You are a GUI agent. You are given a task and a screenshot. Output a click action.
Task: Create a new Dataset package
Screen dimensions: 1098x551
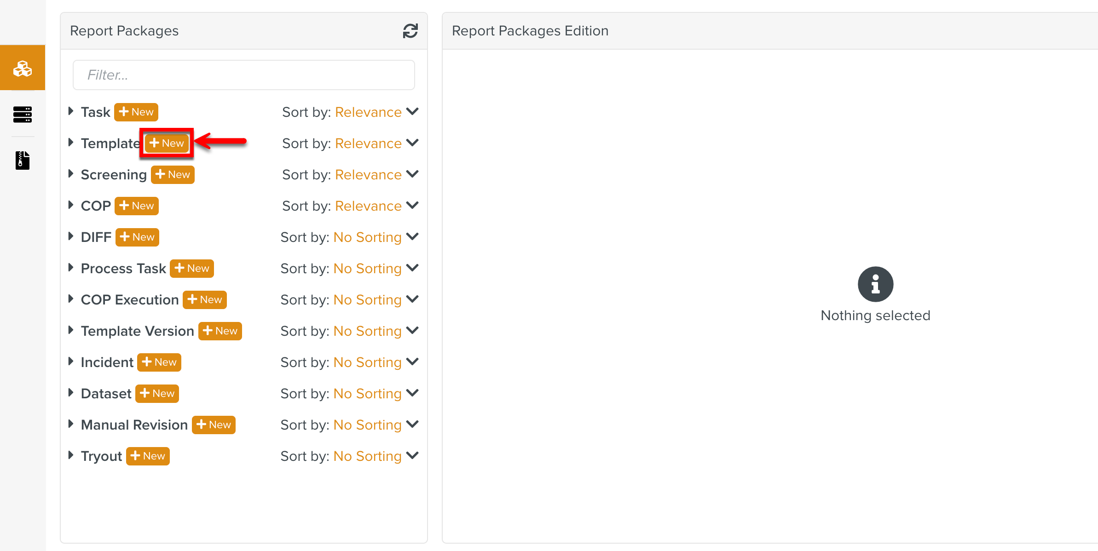(x=157, y=394)
